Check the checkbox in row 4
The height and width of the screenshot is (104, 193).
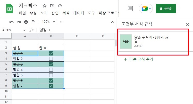(x=51, y=59)
